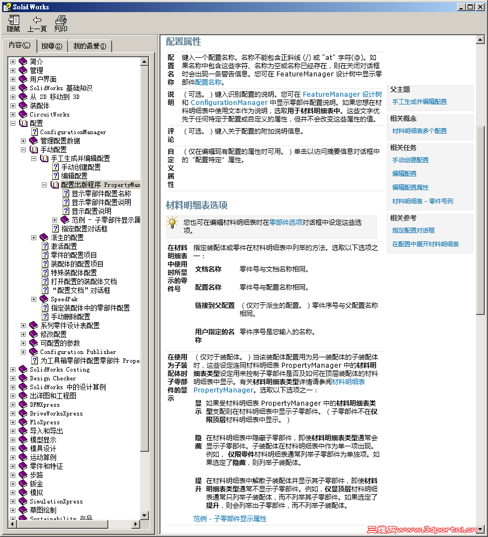The height and width of the screenshot is (537, 488).
Task: Open the ConfigurationManager link in 说明
Action: pyautogui.click(x=229, y=102)
